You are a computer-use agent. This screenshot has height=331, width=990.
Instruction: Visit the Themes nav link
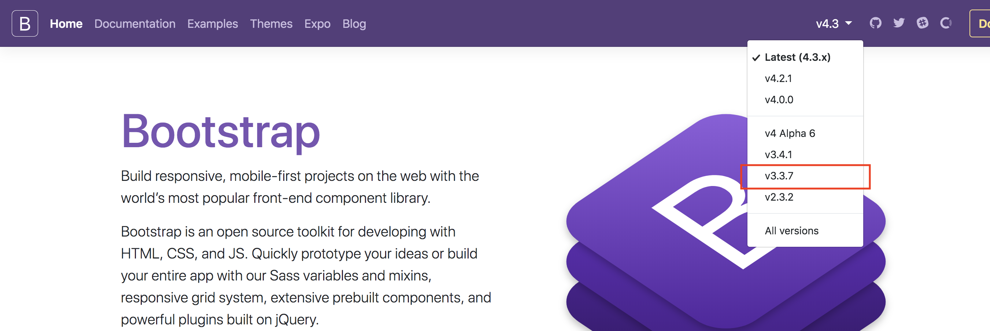tap(271, 24)
